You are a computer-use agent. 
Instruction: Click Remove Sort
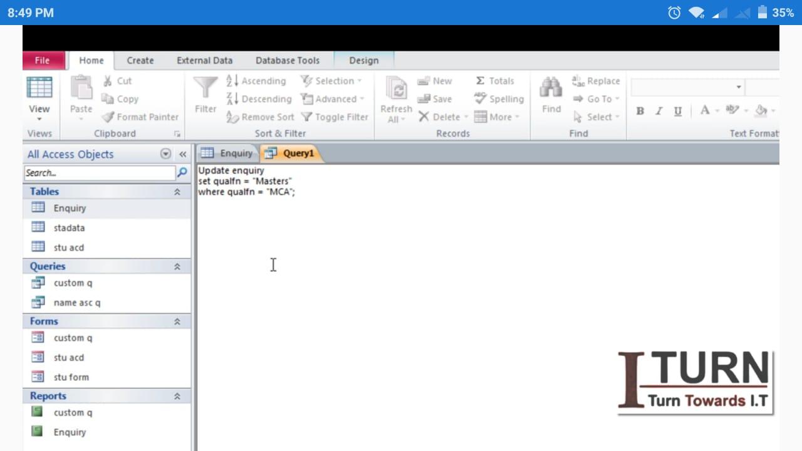260,117
